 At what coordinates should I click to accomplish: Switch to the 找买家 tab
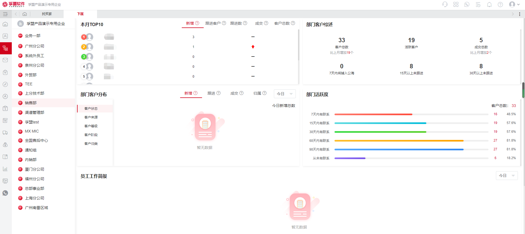47,14
